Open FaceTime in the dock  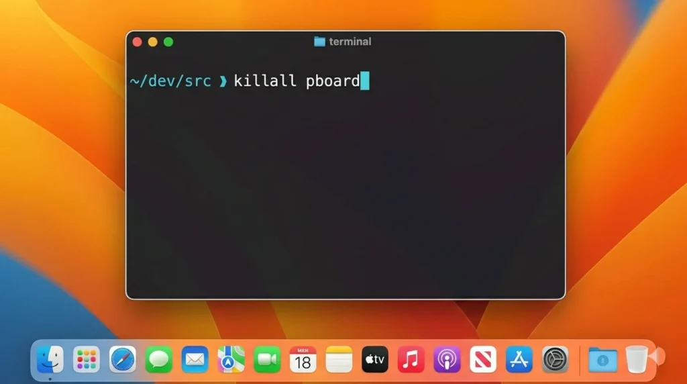point(267,359)
